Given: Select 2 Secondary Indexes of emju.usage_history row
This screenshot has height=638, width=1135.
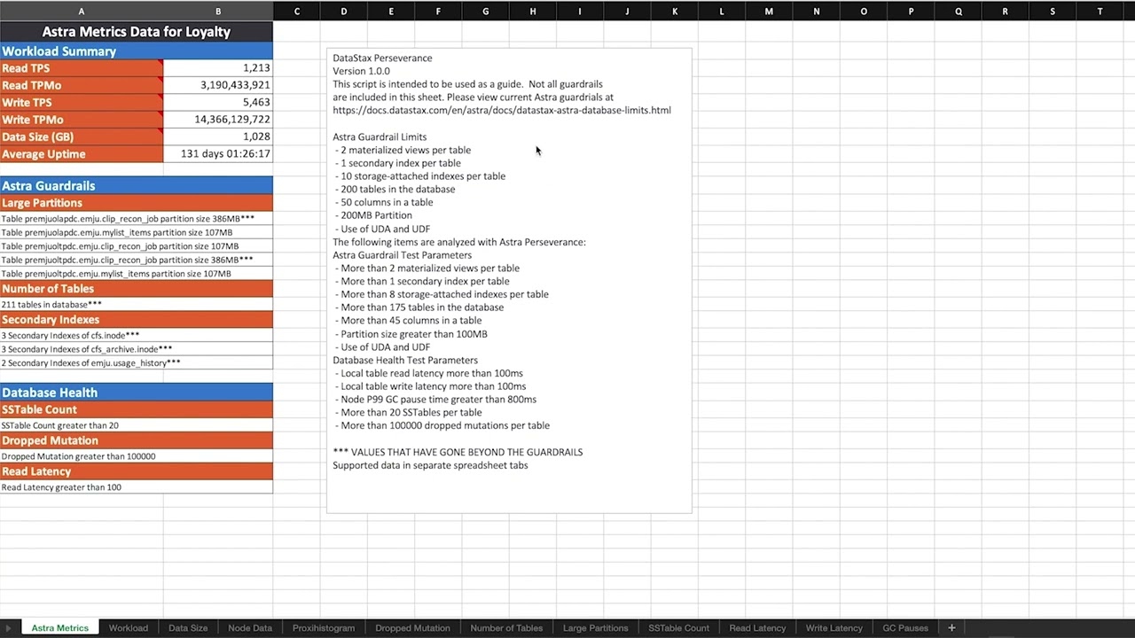Looking at the screenshot, I should pos(137,362).
